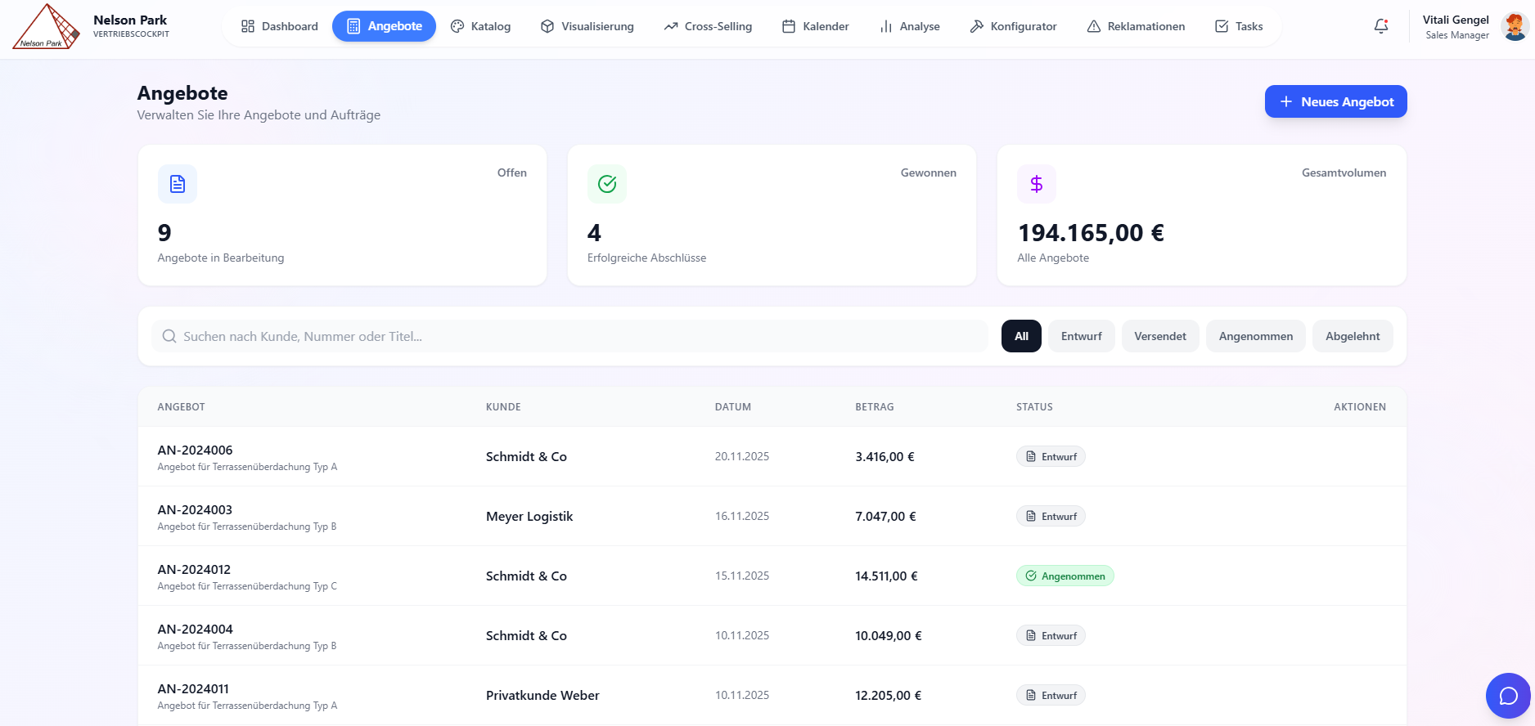Go to Reklamationen tab

1137,26
